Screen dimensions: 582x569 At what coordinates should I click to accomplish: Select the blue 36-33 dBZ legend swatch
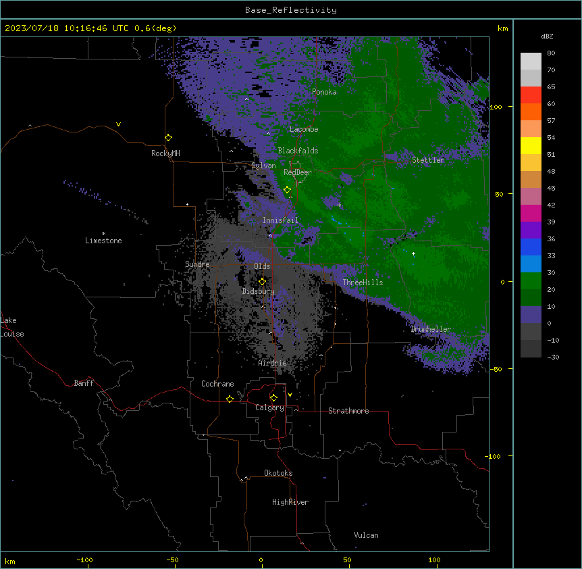coord(531,247)
